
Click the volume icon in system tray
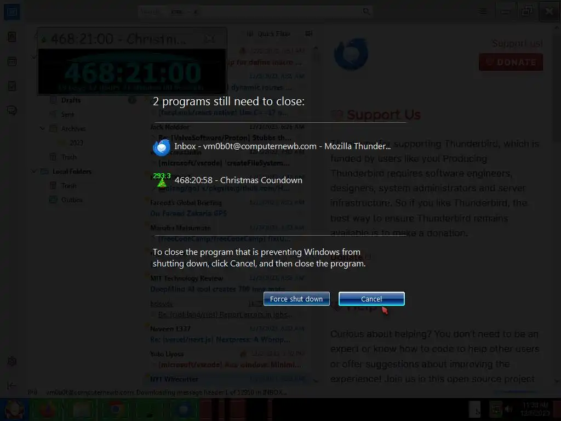click(x=508, y=409)
